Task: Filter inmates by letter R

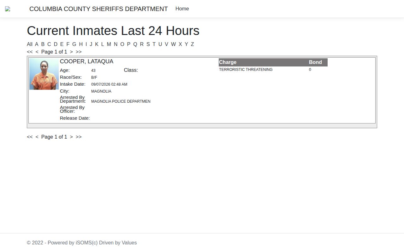Action: click(142, 44)
